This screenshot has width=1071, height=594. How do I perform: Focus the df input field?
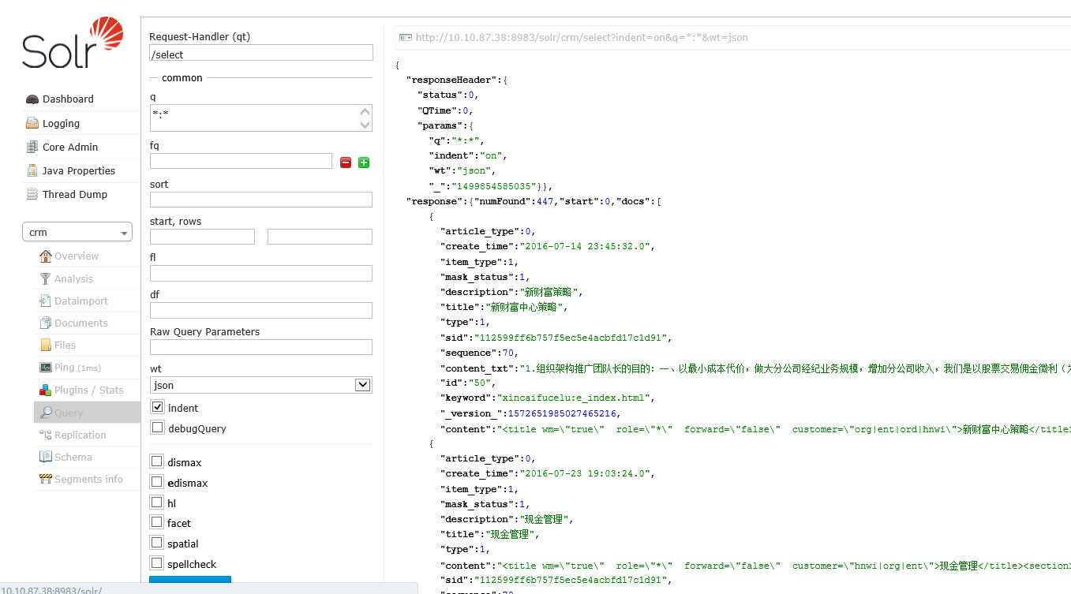261,310
